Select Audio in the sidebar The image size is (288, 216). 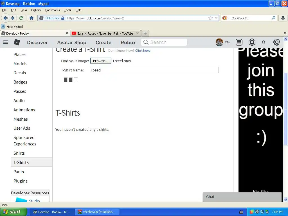[19, 100]
